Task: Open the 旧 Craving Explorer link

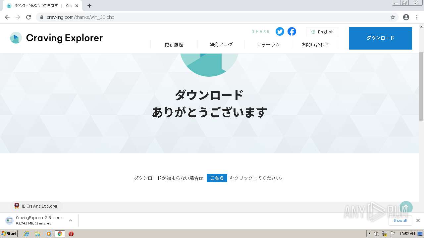Action: tap(36, 206)
